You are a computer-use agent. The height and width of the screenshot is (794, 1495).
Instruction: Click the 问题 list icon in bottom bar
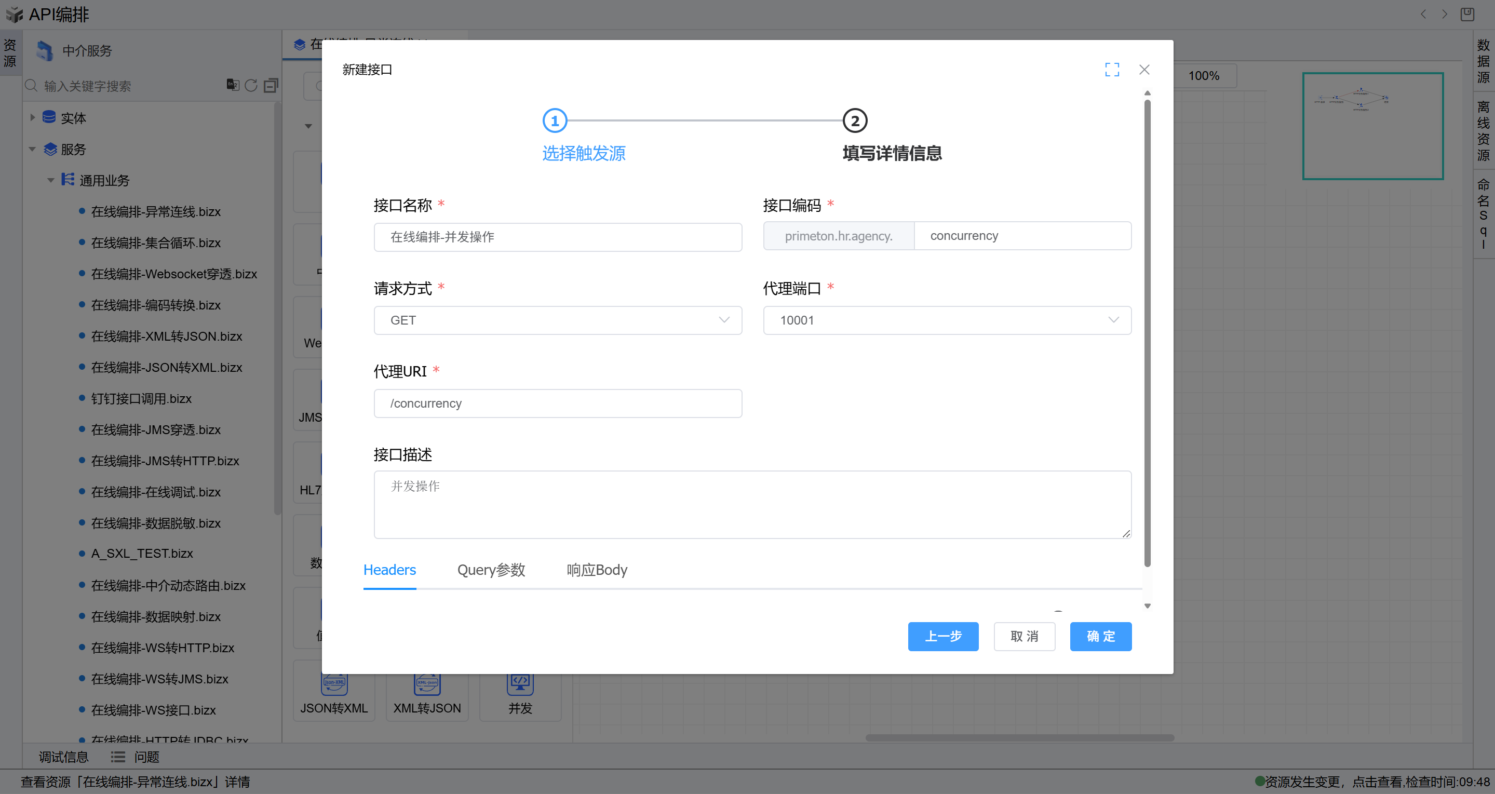point(118,757)
